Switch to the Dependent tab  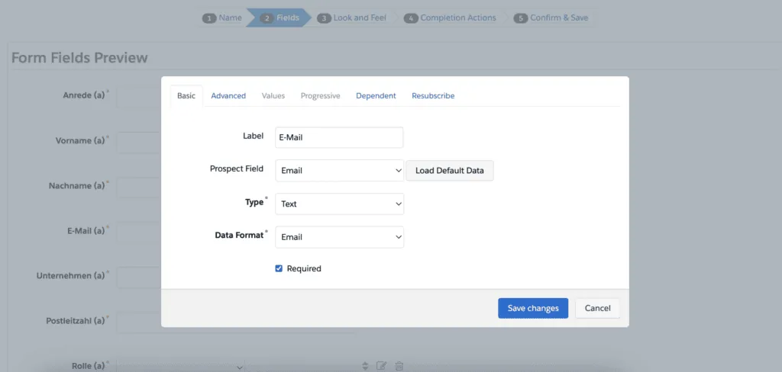click(x=376, y=95)
